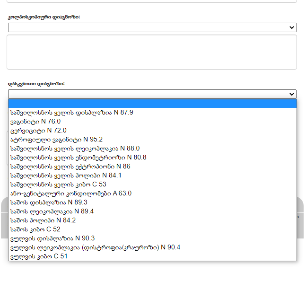Choose ვაგინიტი N 76.0 option
The image size is (306, 291).
point(35,122)
